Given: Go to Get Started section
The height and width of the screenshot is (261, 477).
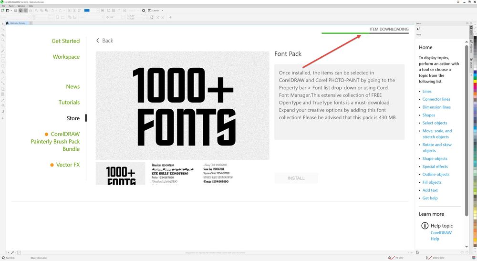Looking at the screenshot, I should pos(66,41).
